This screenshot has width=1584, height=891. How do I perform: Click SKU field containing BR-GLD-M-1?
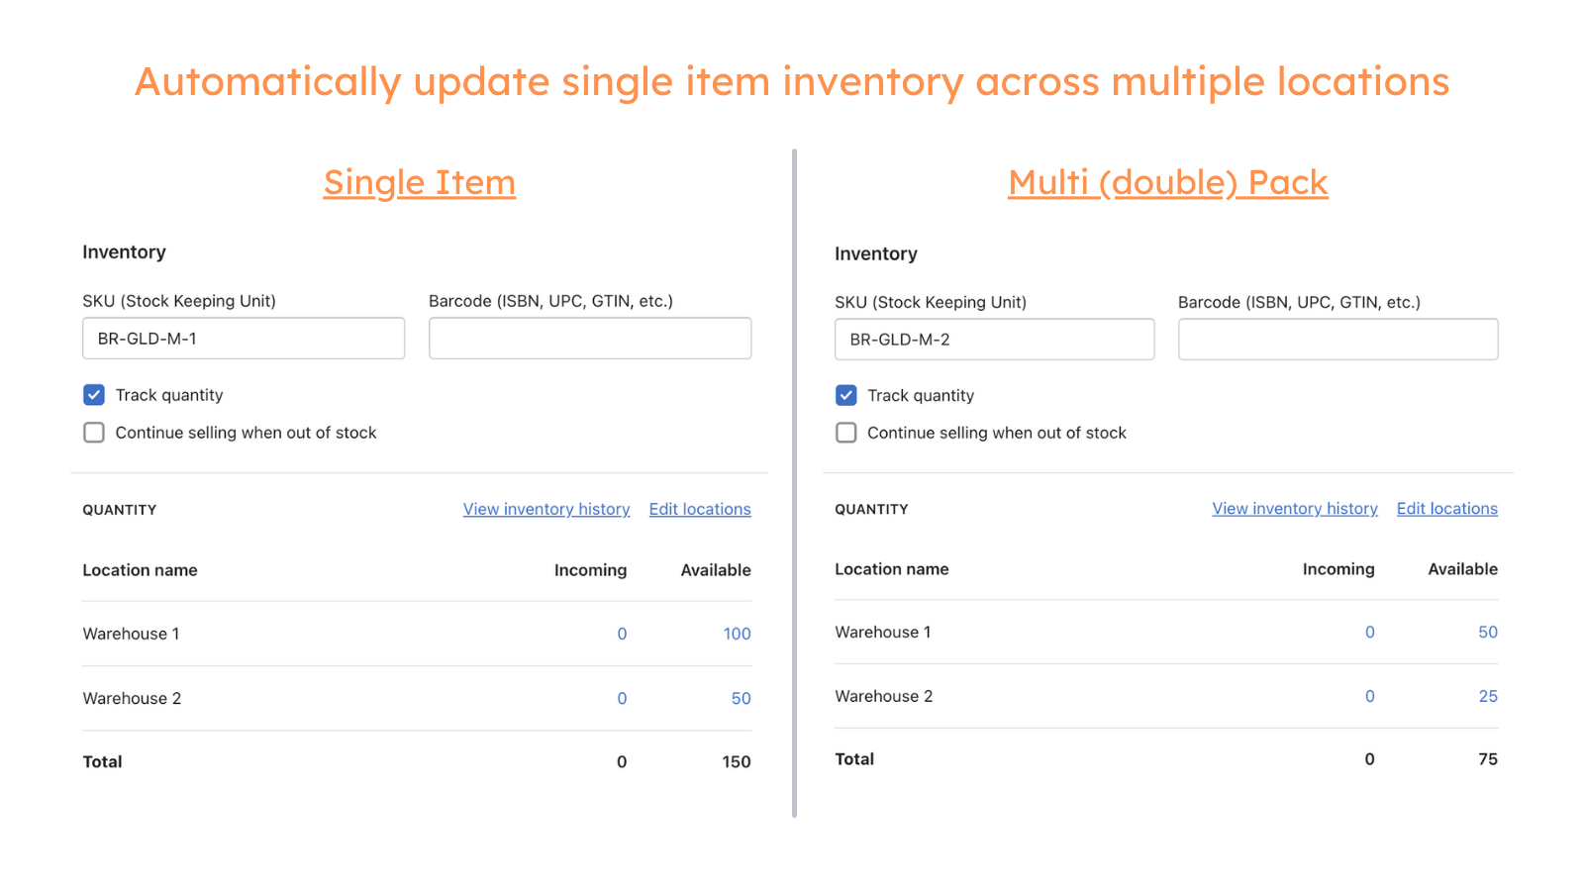(x=243, y=338)
